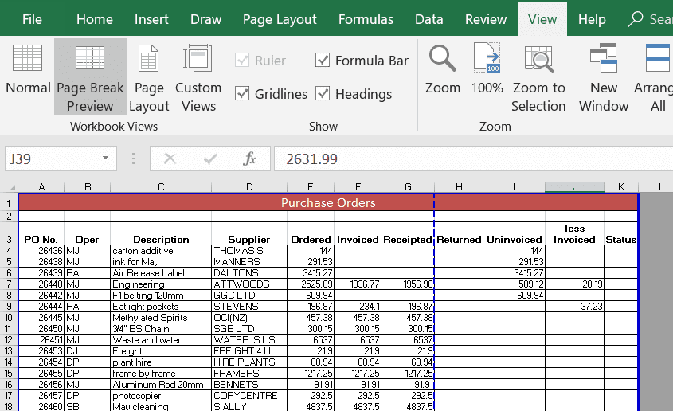Select row 12 header

coord(9,340)
